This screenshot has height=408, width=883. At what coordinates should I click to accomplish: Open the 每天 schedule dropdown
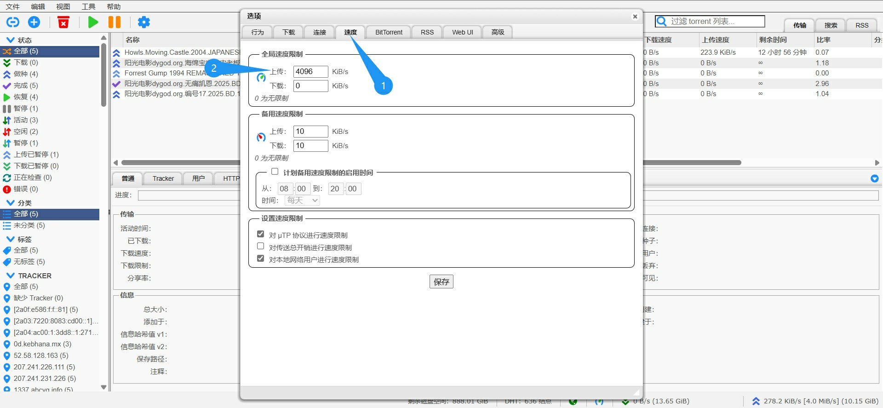(x=302, y=201)
